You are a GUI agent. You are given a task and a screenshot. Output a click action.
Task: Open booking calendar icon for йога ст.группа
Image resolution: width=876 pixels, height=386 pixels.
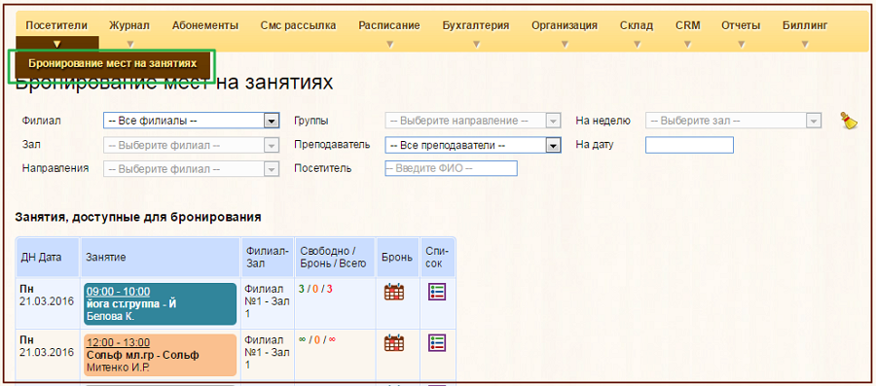pos(394,293)
